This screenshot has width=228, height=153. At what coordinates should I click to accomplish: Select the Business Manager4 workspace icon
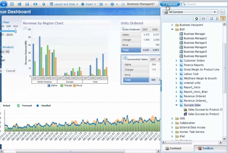click(181, 48)
